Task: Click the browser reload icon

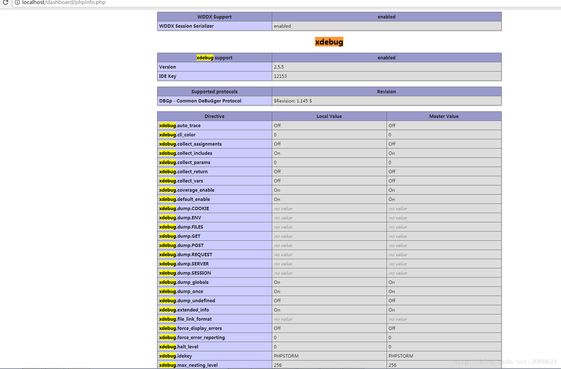Action: tap(6, 2)
